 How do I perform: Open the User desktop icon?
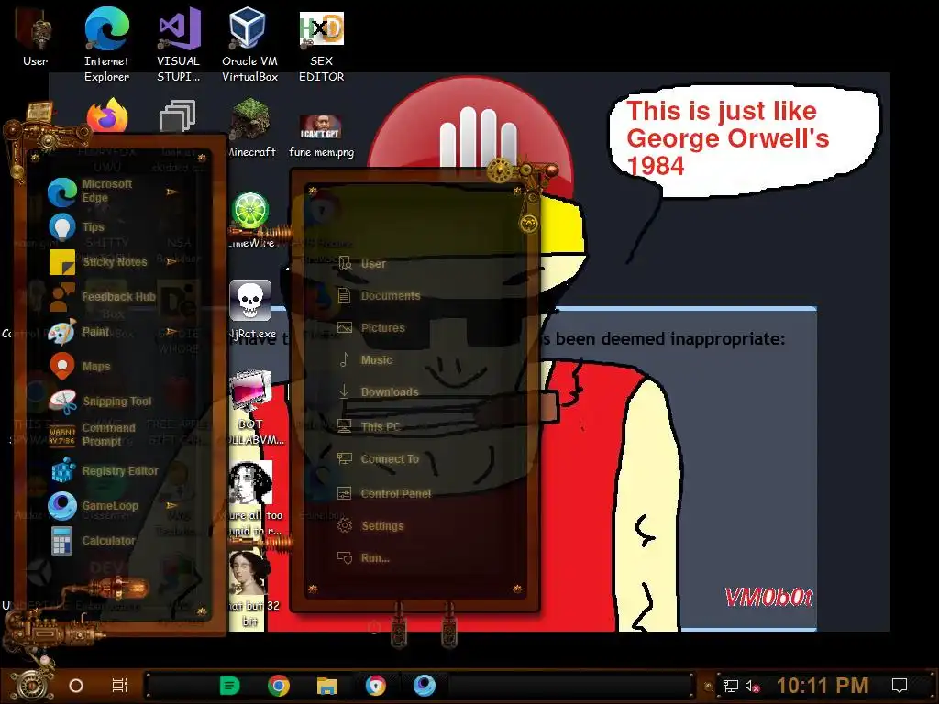[36, 37]
